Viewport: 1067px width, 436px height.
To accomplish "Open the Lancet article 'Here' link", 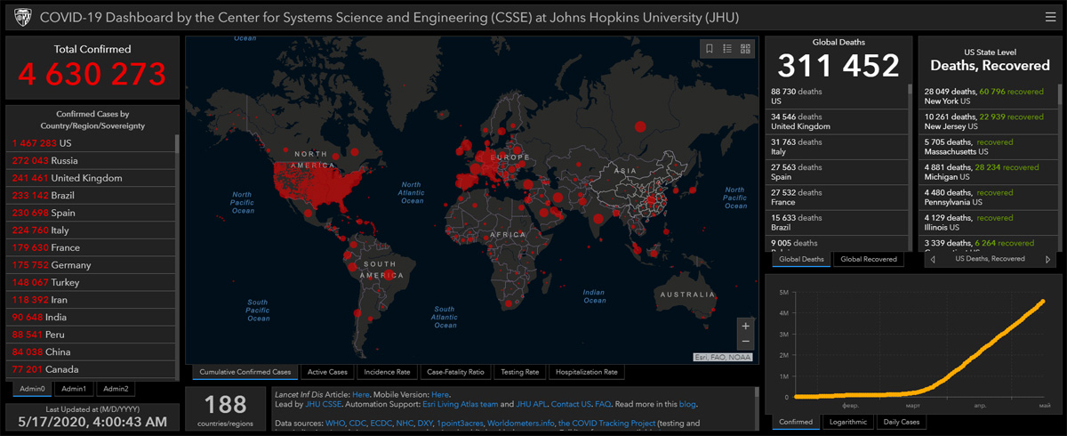I will pos(361,394).
